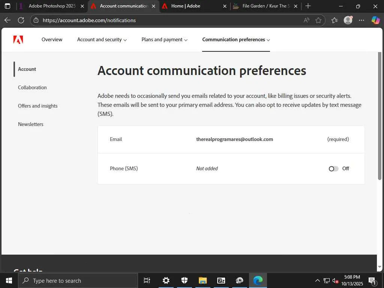Open the tab actions menu icon
The width and height of the screenshot is (384, 288).
pos(7,6)
